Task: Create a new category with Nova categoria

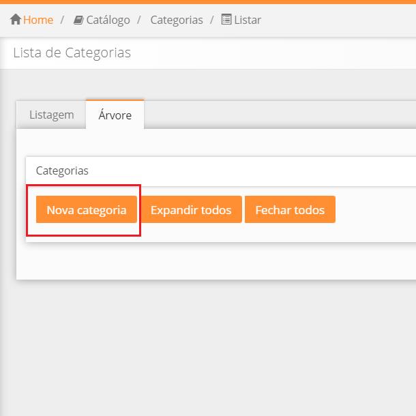Action: 87,210
